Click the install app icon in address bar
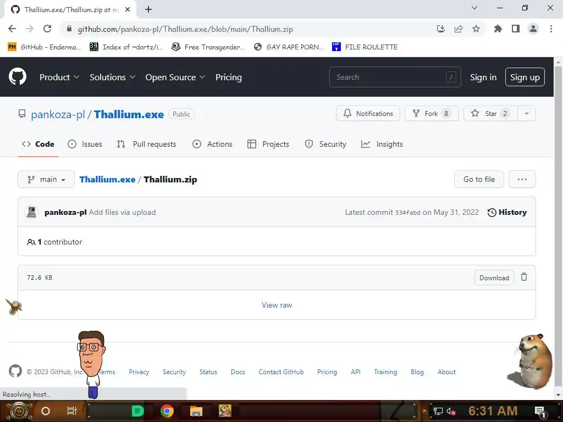Viewport: 563px width, 422px height. (441, 29)
